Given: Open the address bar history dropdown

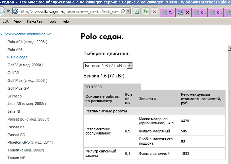Looking at the screenshot, I should coord(128,11).
